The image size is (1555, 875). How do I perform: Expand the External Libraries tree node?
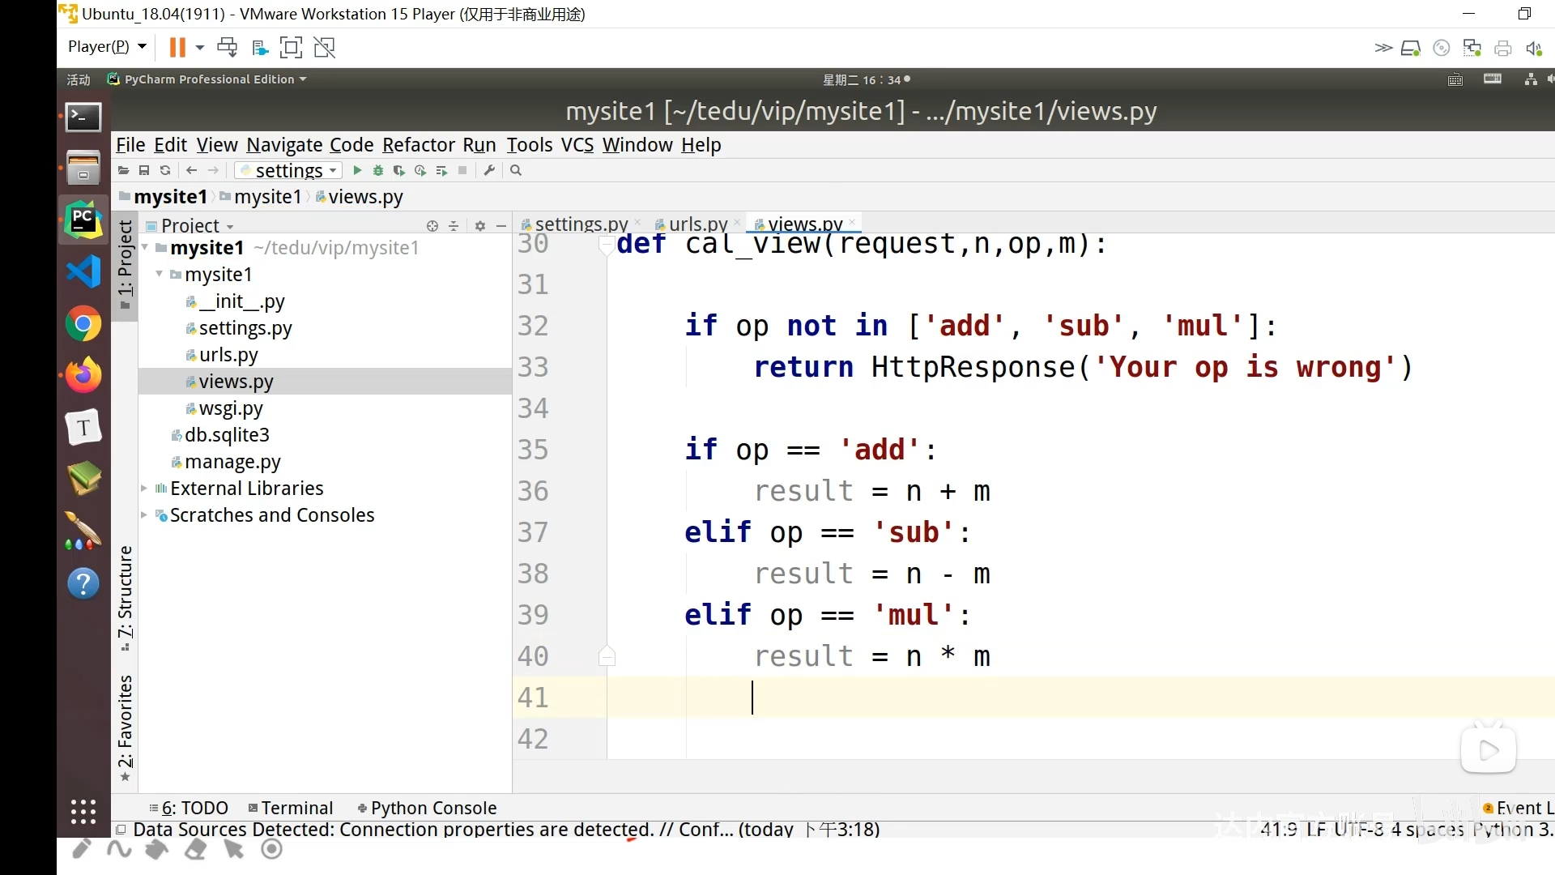145,489
